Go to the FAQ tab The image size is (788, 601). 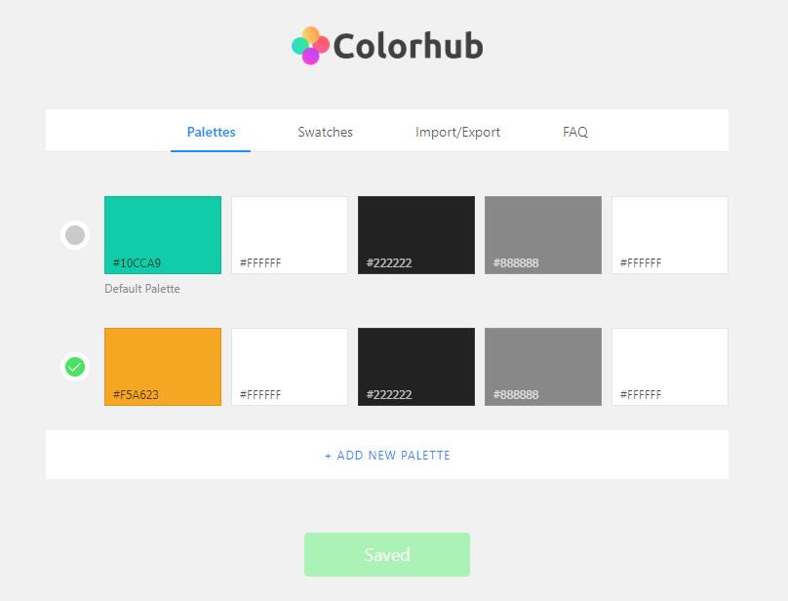pyautogui.click(x=574, y=132)
